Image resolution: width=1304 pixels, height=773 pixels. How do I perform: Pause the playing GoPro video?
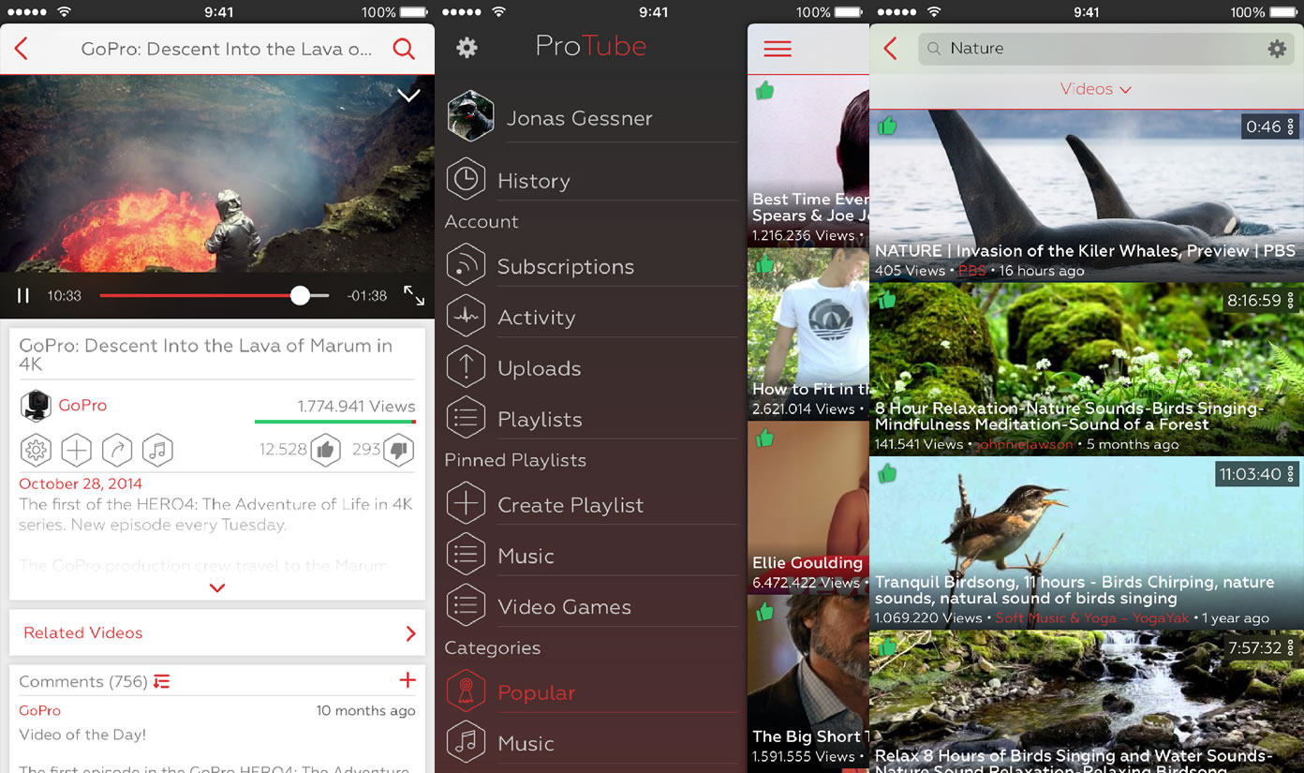pyautogui.click(x=23, y=295)
